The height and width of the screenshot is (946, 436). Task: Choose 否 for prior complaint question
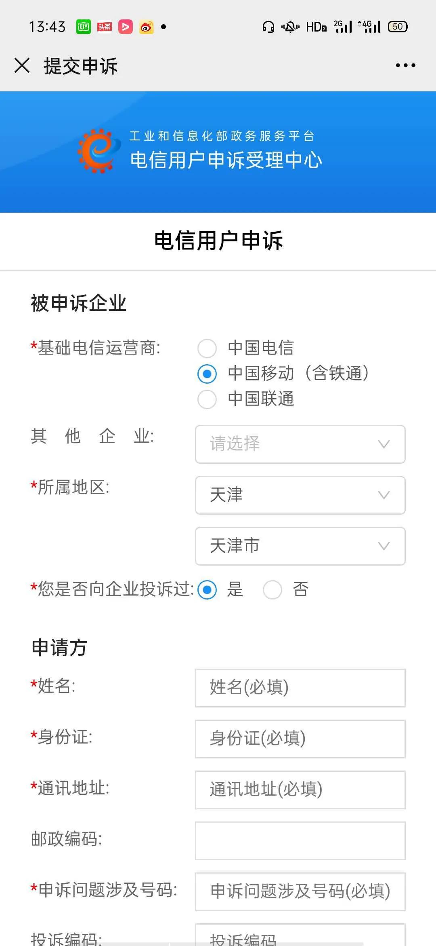pyautogui.click(x=273, y=590)
